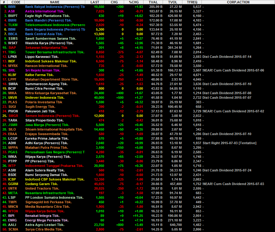Sort by the CHG column header
The width and height of the screenshot is (275, 232).
[x=114, y=2]
